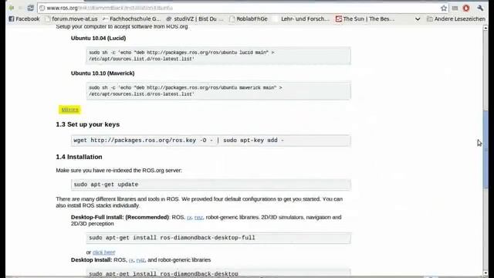This screenshot has width=494, height=278.
Task: Click the wget ros.key command
Action: pyautogui.click(x=211, y=141)
